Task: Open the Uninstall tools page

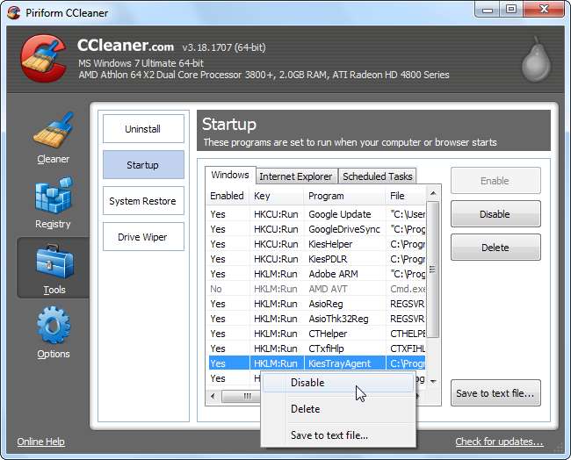Action: pyautogui.click(x=142, y=129)
